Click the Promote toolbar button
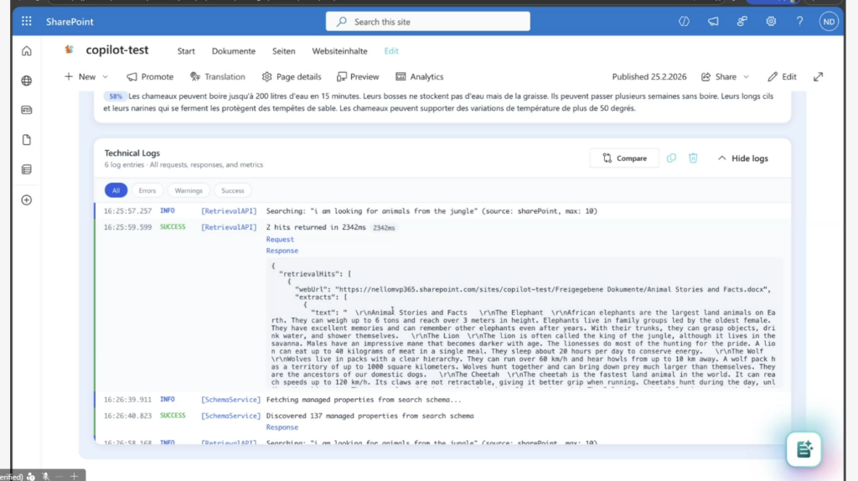 pos(150,76)
